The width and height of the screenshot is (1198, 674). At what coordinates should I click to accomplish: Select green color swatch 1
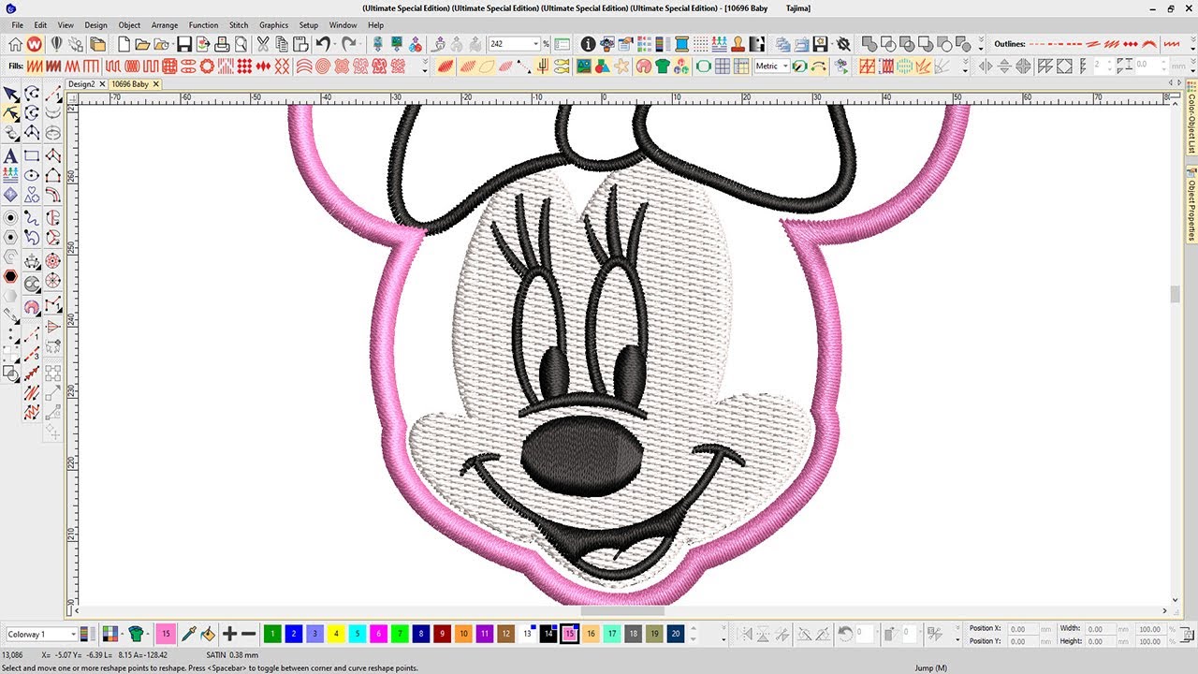[x=272, y=634]
